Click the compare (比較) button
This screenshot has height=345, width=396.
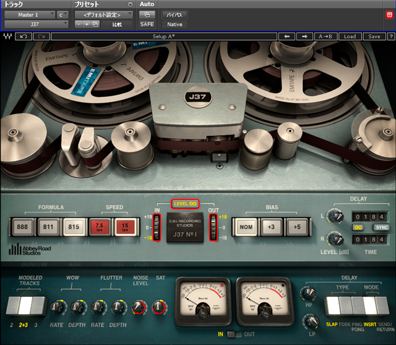coord(117,25)
